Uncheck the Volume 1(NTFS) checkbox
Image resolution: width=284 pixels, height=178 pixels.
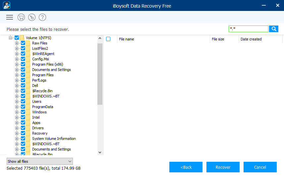pos(17,38)
